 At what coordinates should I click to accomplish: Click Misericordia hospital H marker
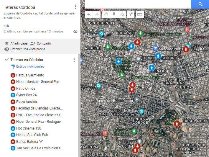(x=105, y=133)
